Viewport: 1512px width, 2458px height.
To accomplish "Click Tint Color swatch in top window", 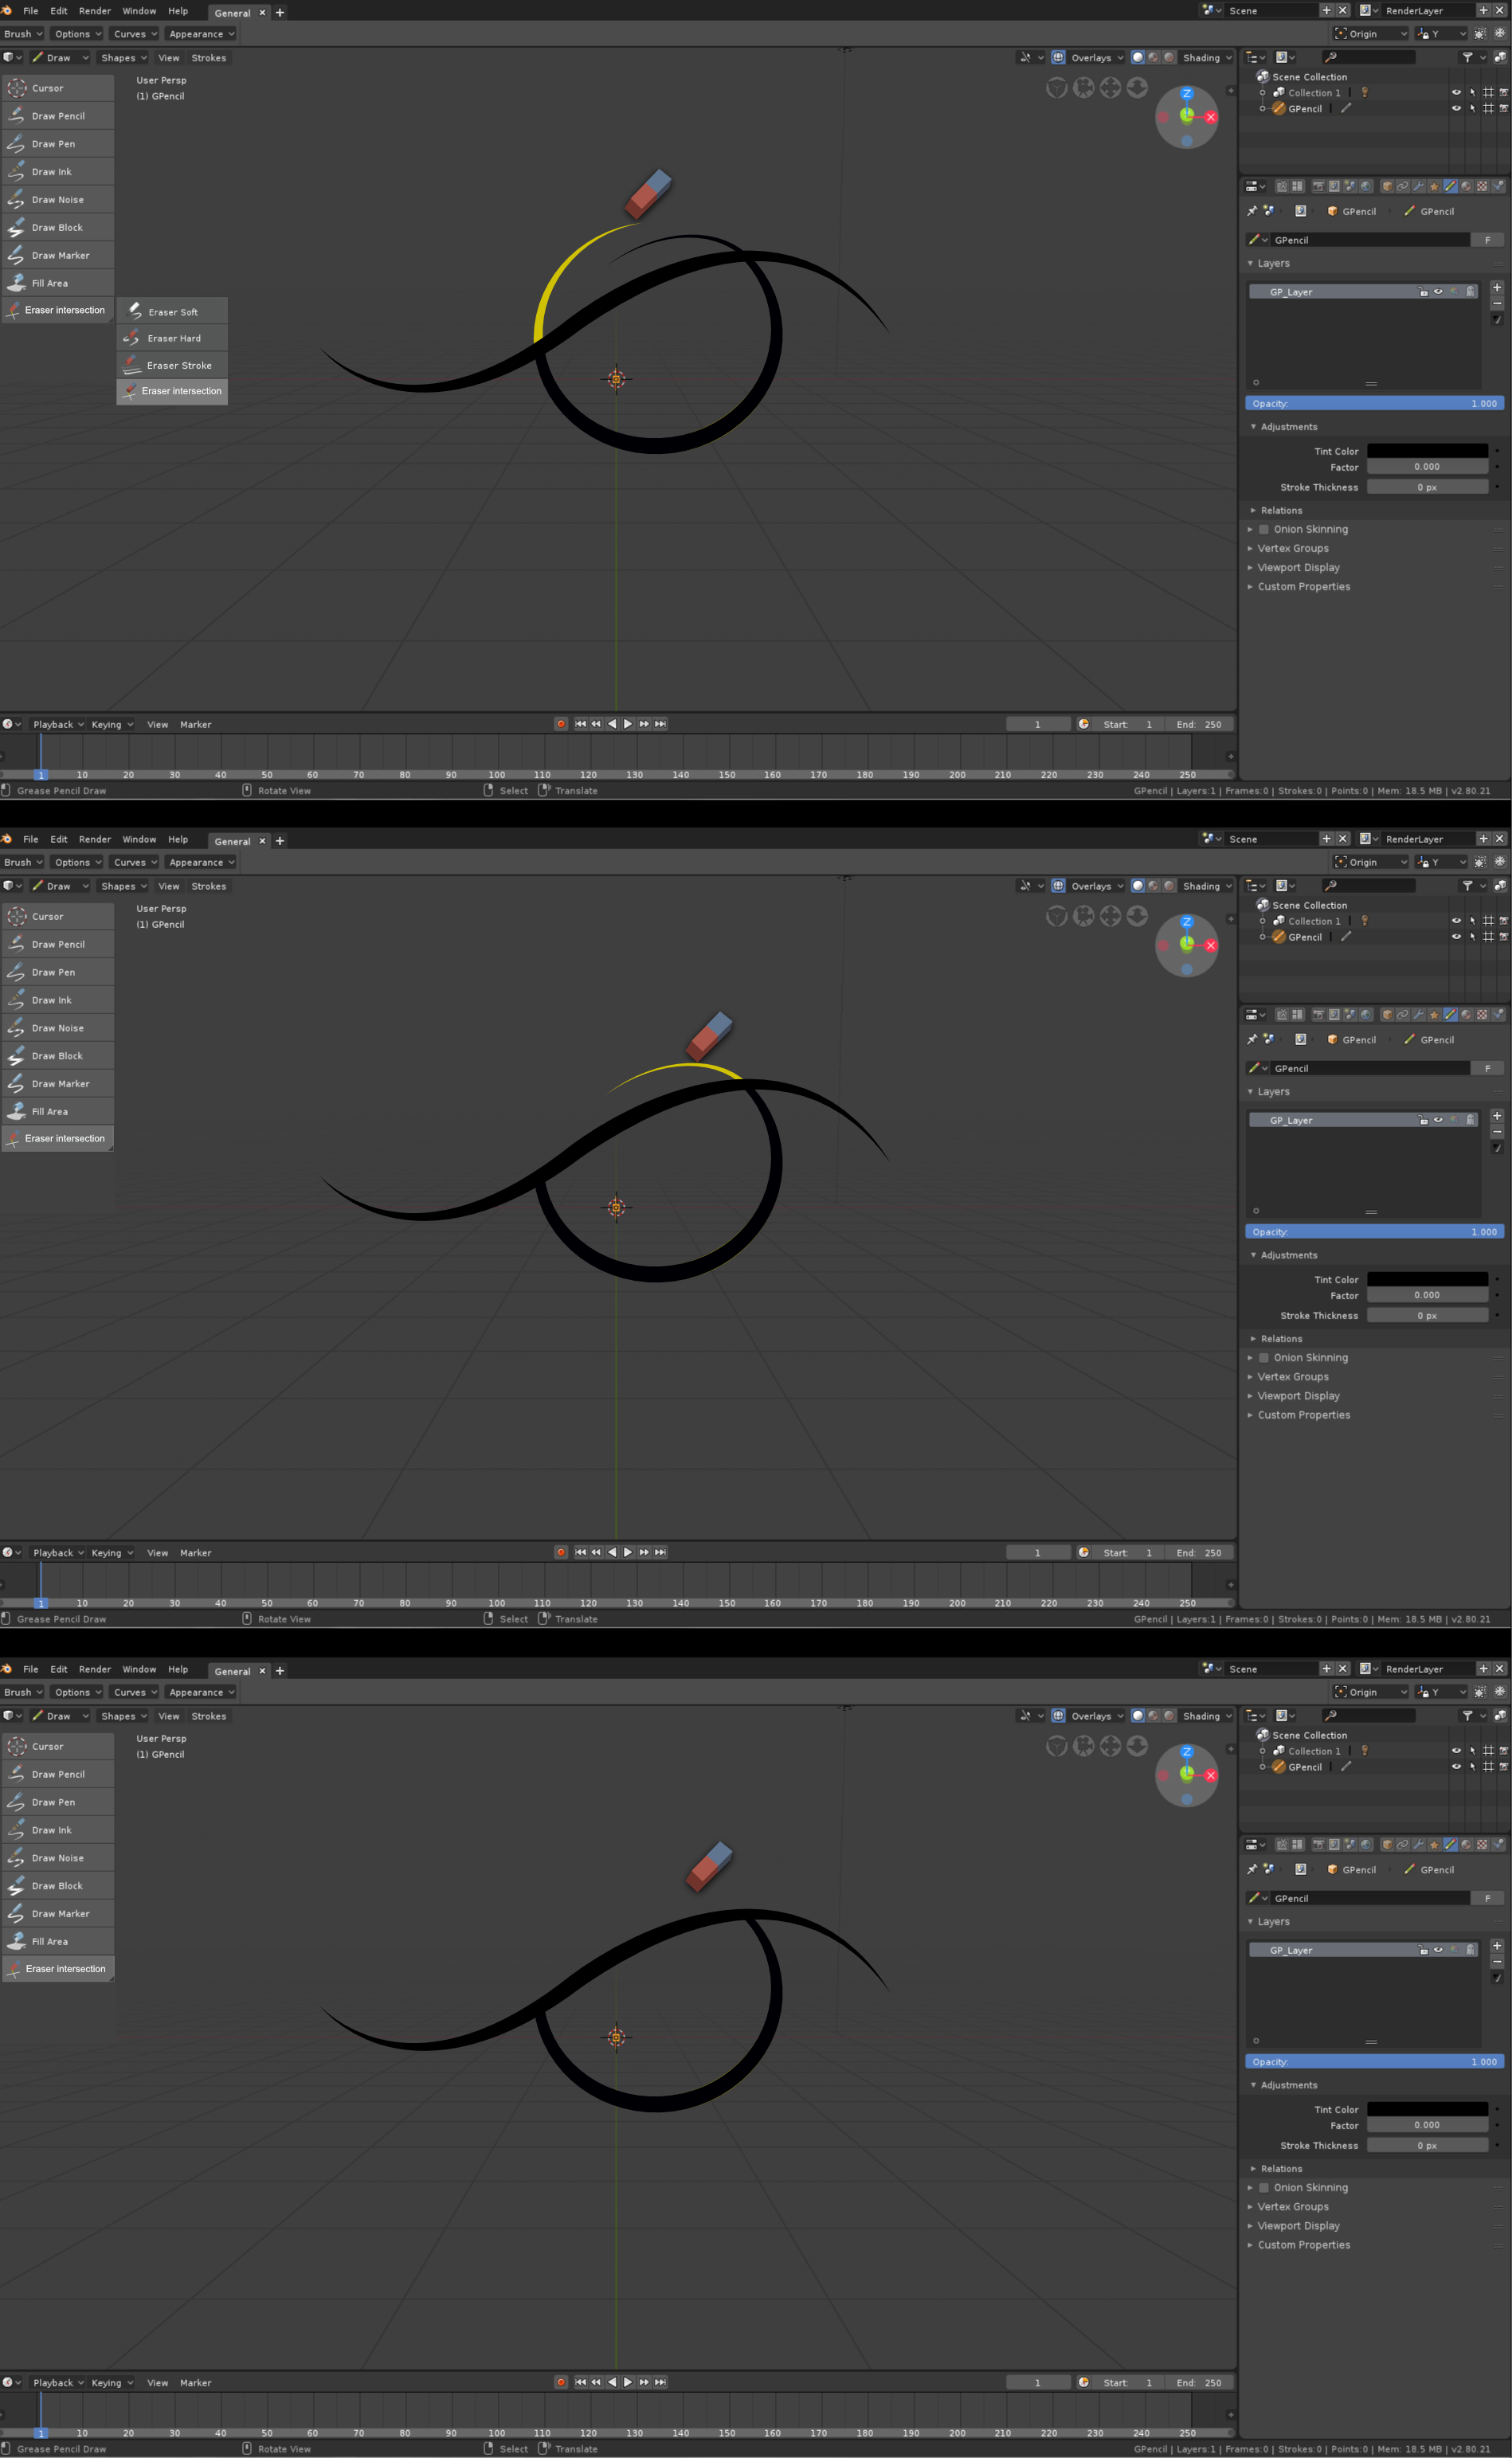I will click(x=1427, y=451).
